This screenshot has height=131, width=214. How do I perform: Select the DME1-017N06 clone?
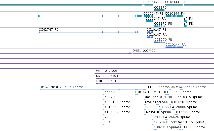(x=106, y=71)
